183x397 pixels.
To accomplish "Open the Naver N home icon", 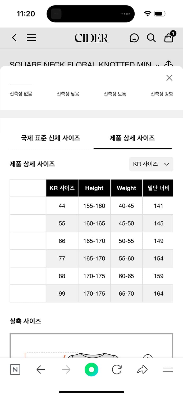I will [x=15, y=369].
